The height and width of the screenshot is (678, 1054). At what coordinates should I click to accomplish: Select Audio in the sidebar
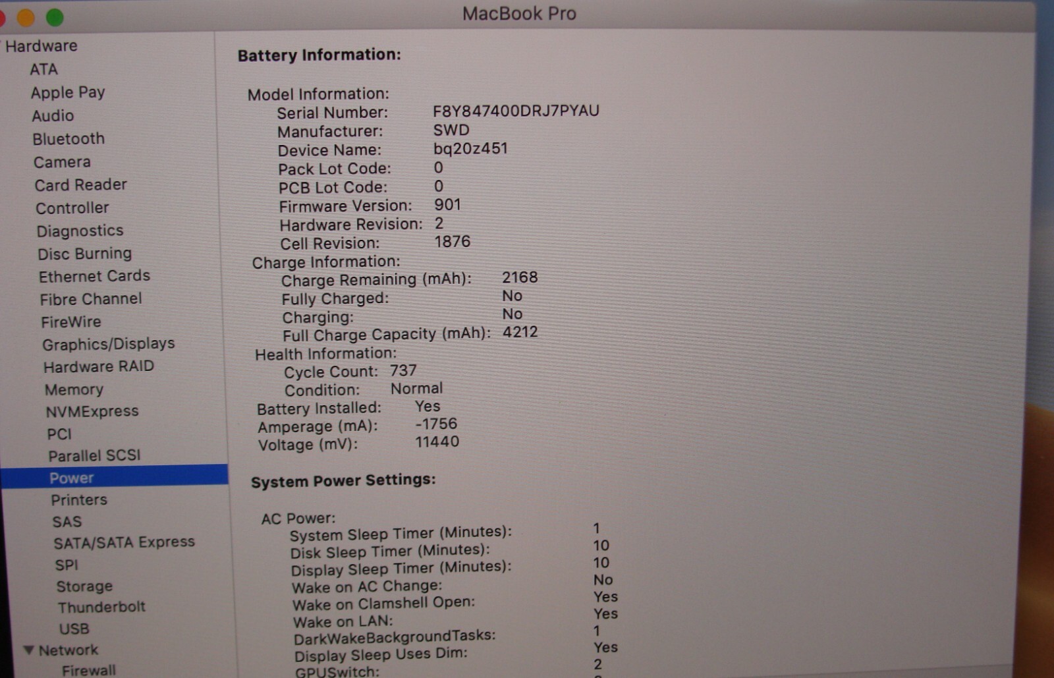[x=53, y=115]
